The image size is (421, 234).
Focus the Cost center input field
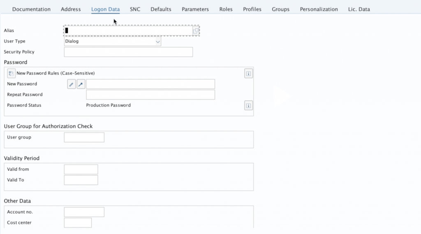tap(78, 223)
